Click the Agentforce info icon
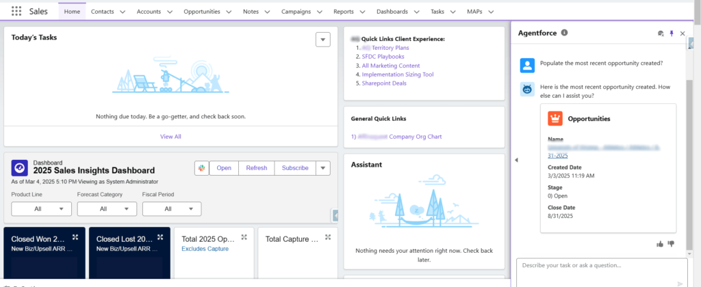 pos(565,33)
